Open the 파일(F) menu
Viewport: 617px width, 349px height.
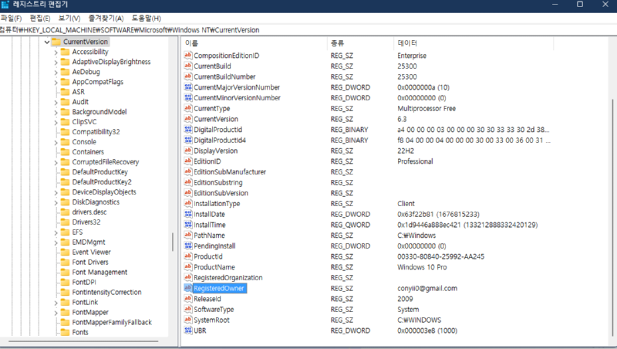pyautogui.click(x=12, y=18)
